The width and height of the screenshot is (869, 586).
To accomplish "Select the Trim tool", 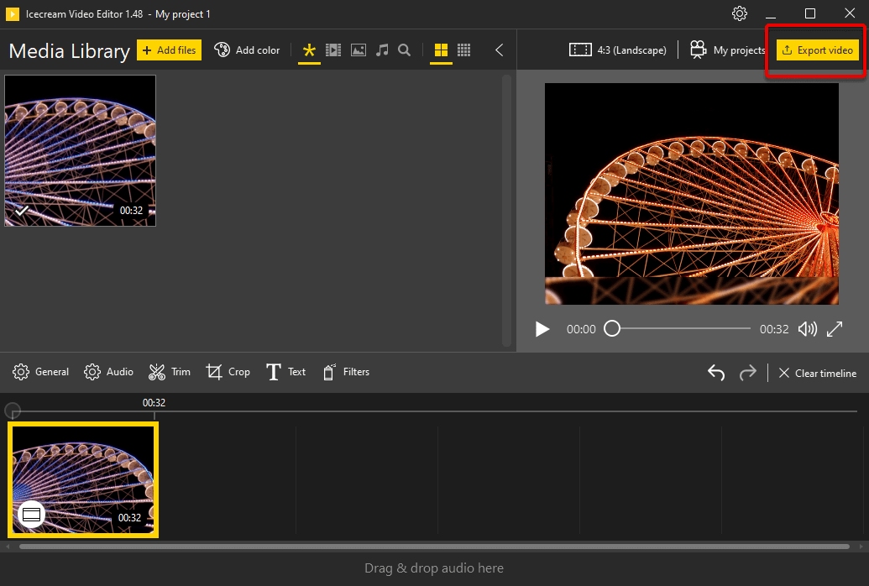I will pos(170,372).
